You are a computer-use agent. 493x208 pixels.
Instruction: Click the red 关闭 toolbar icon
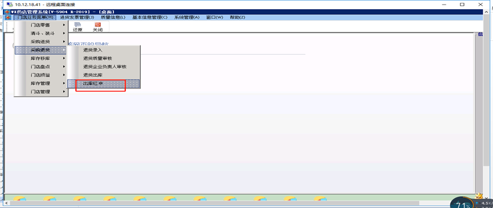97,27
